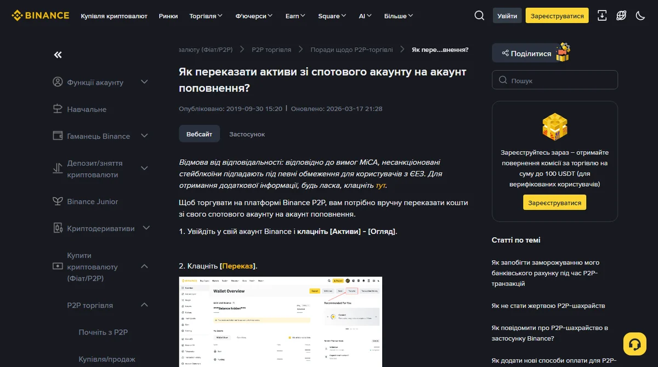Image resolution: width=658 pixels, height=367 pixels.
Task: Open the search magnifier icon in header
Action: click(479, 15)
